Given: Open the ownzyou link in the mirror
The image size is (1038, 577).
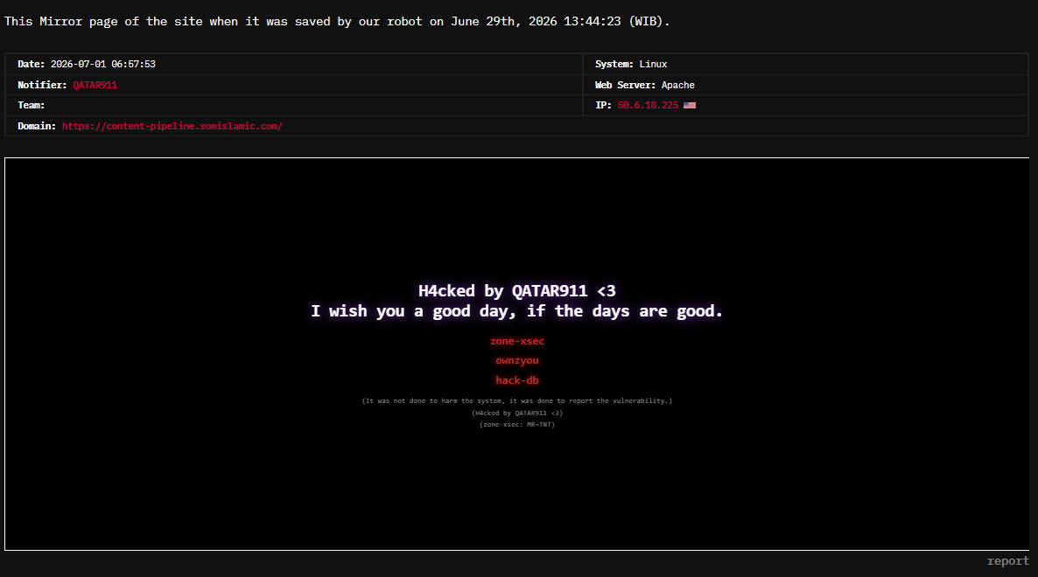Looking at the screenshot, I should 517,360.
